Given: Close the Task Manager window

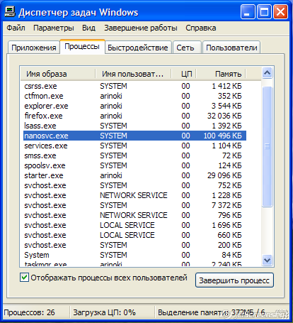Looking at the screenshot, I should coord(280,11).
